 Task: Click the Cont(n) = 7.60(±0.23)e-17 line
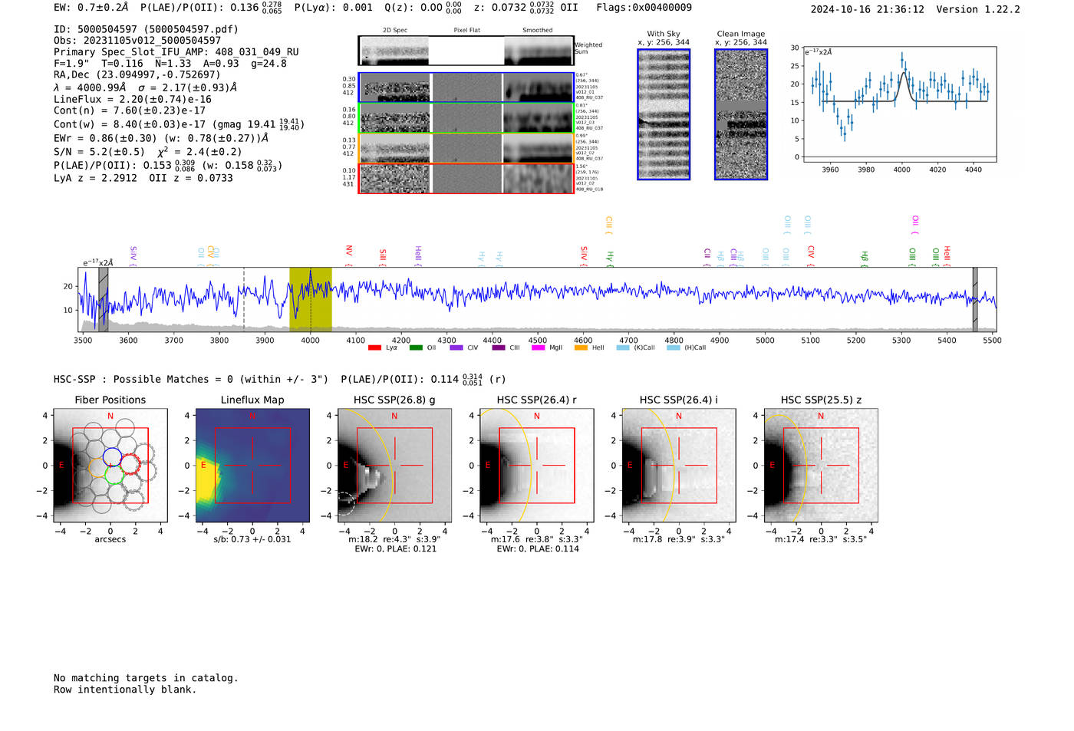tap(130, 110)
